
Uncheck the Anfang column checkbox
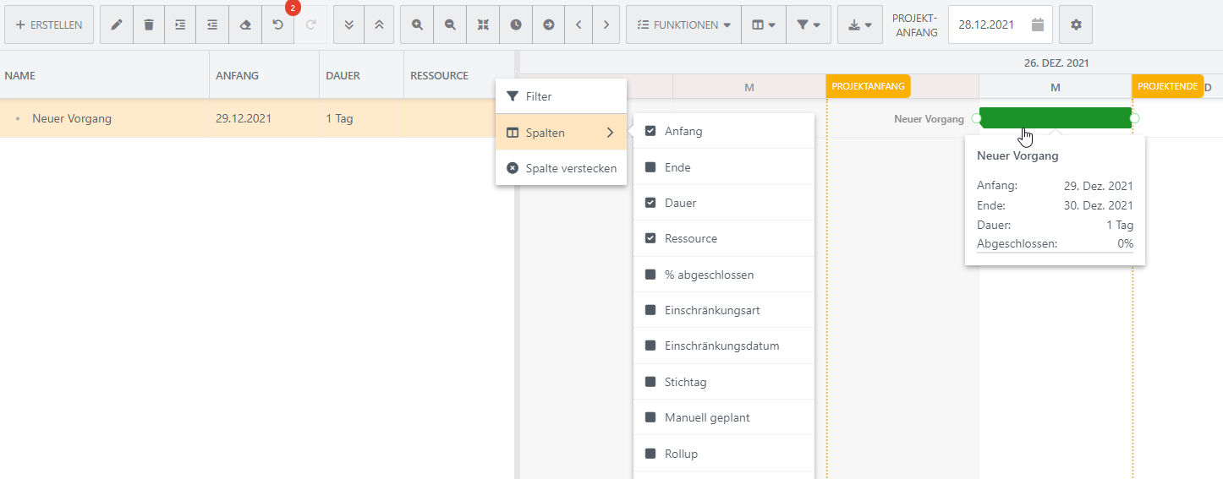point(650,132)
